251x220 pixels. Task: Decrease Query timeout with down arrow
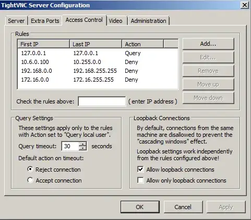point(82,148)
